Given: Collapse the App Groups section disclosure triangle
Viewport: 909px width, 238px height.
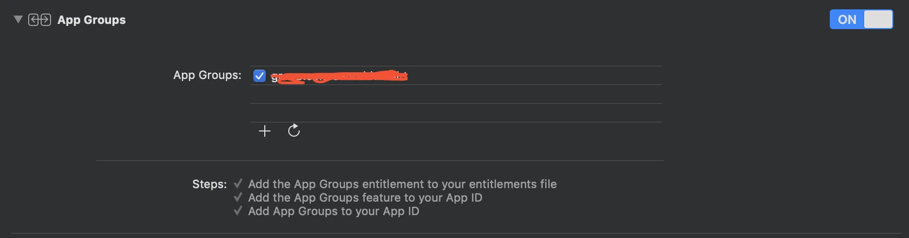Looking at the screenshot, I should point(18,20).
